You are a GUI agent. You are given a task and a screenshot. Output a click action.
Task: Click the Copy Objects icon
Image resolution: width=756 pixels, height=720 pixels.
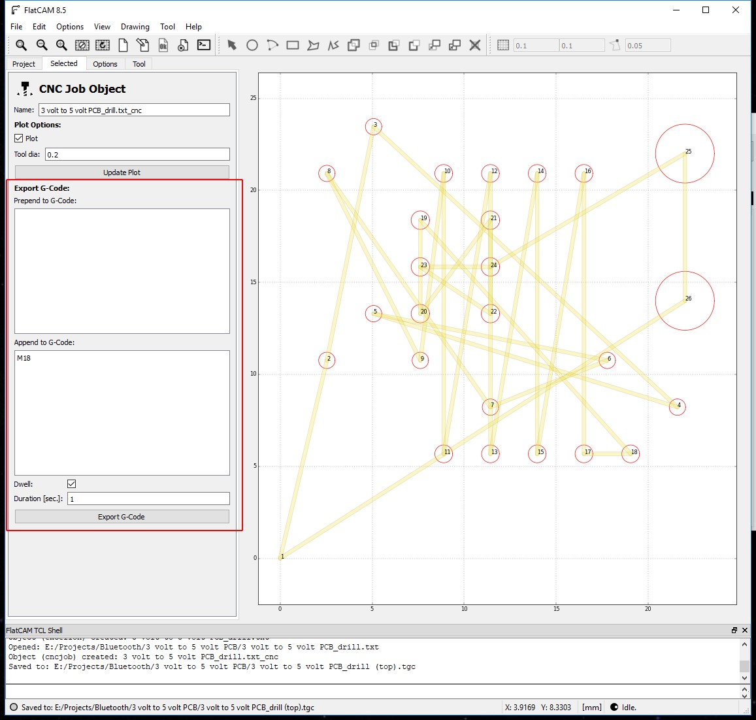click(x=455, y=45)
